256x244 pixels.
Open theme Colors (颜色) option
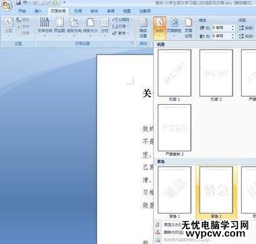tap(24, 20)
